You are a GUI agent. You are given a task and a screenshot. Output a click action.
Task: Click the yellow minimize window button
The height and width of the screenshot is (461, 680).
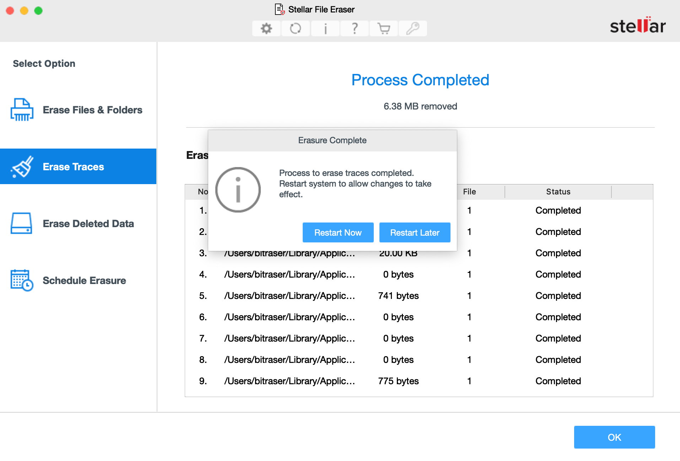24,11
